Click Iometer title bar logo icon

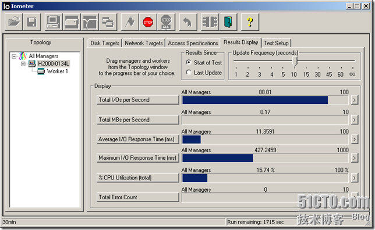[x=6, y=6]
